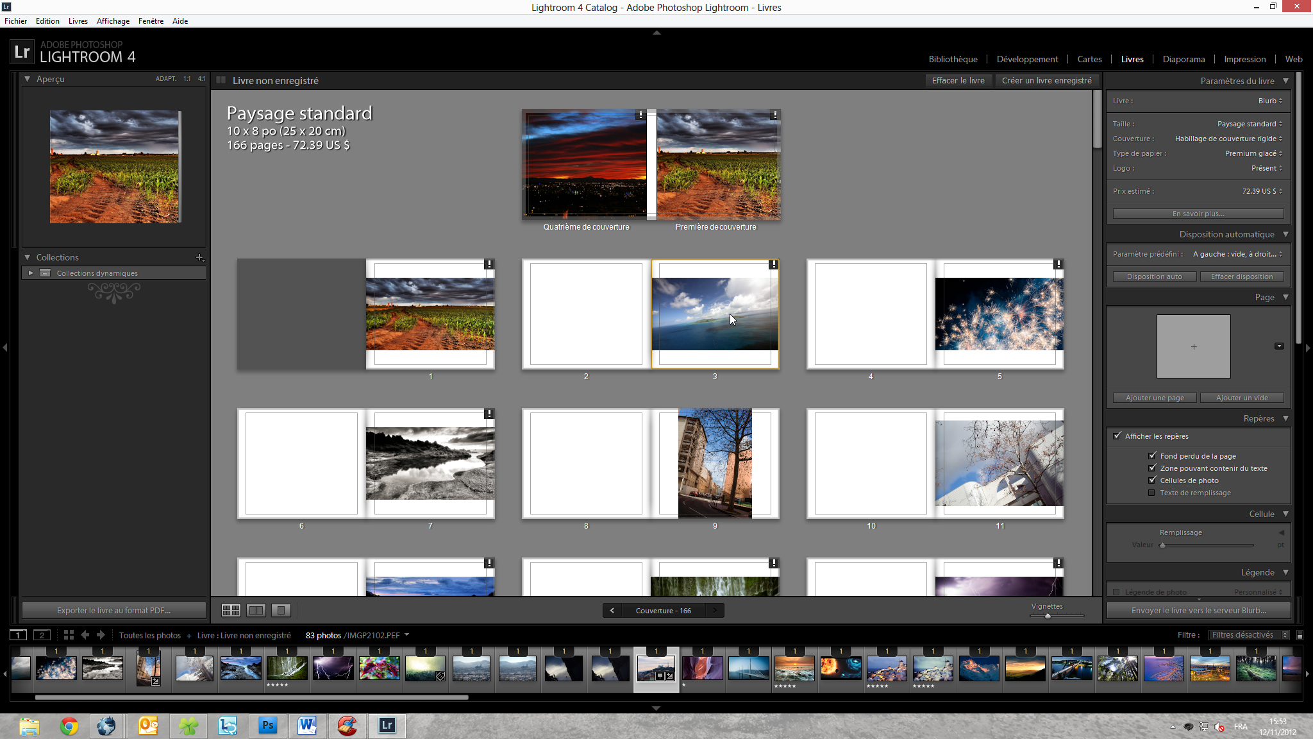Select multi-page view icon
The image size is (1313, 739).
[231, 611]
